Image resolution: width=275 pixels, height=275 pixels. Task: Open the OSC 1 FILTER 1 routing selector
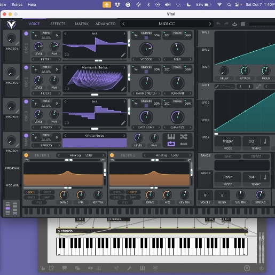pos(46,59)
